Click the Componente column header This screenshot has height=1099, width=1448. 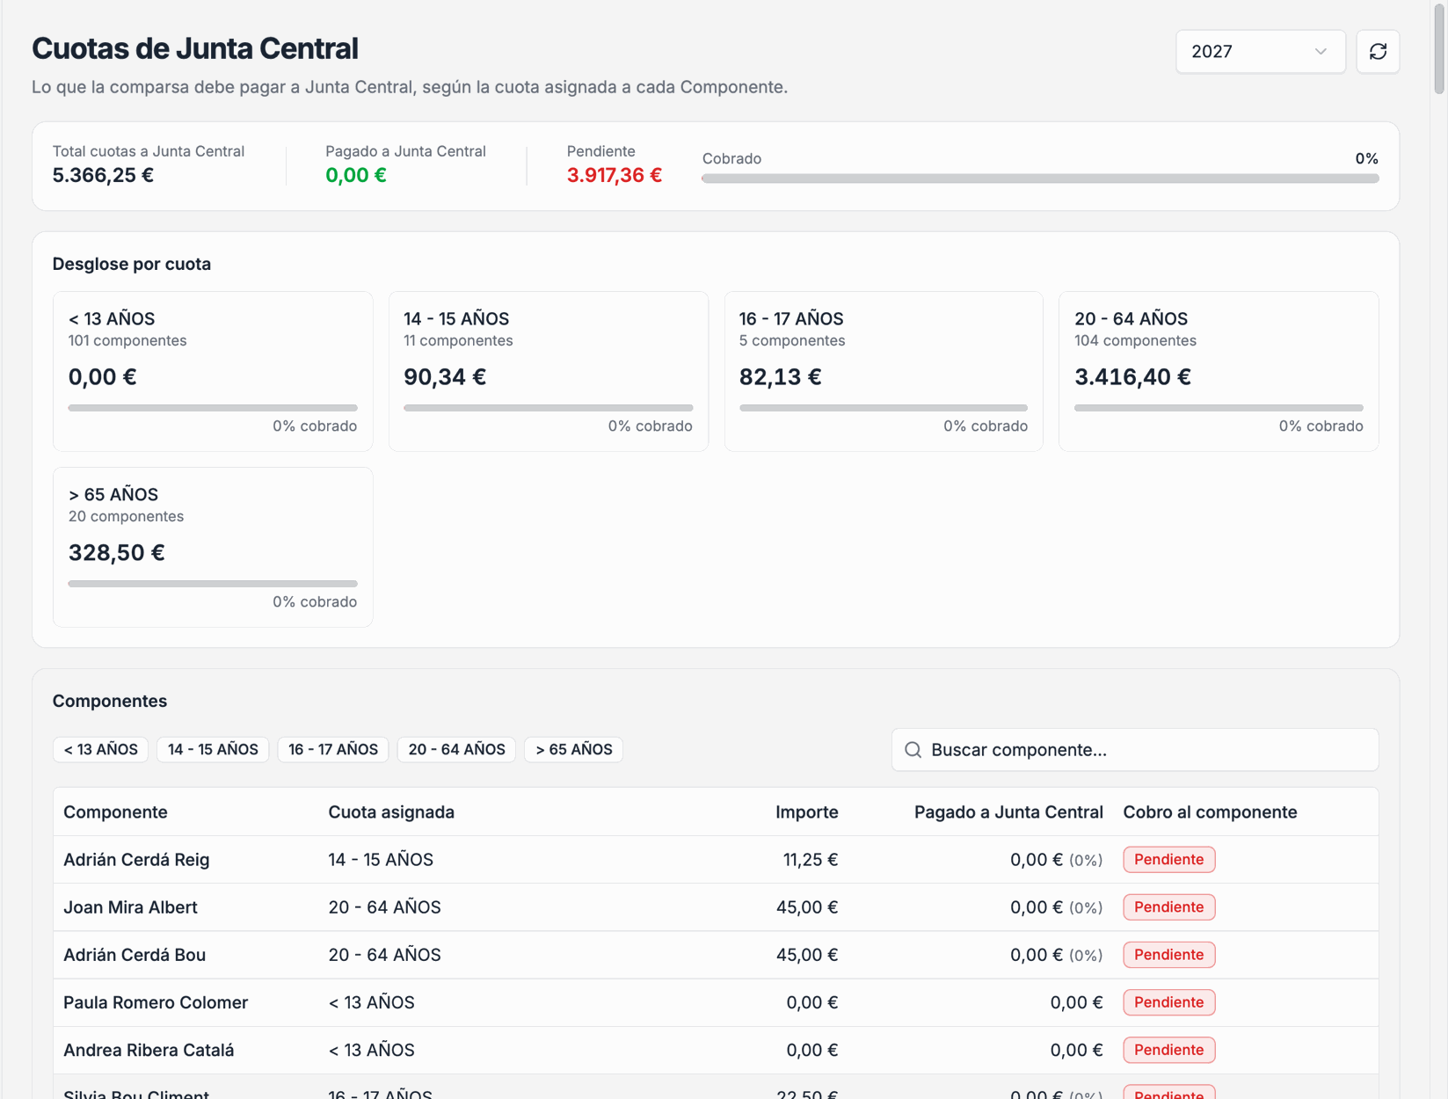coord(115,812)
